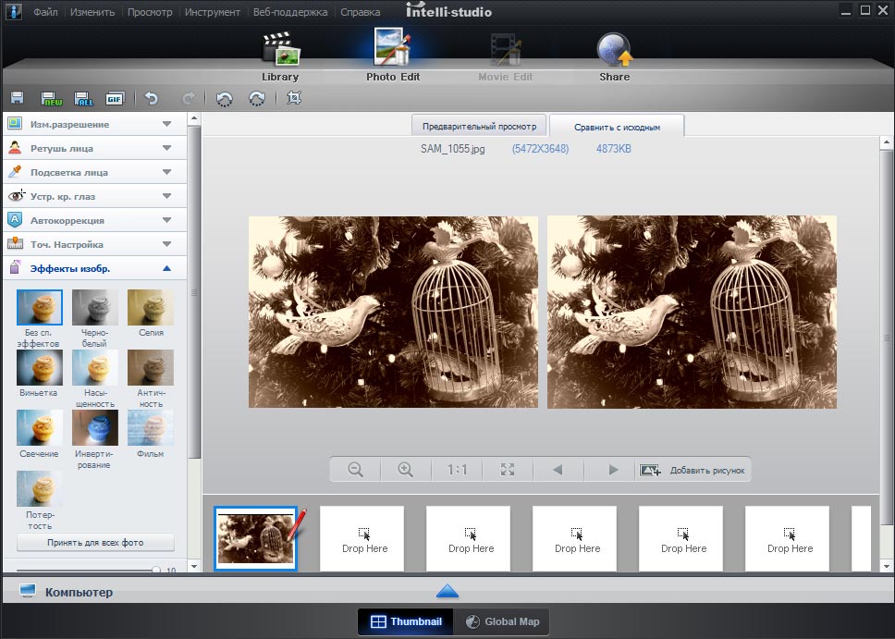Select the Crop tool icon
Viewport: 895px width, 639px height.
[x=294, y=98]
